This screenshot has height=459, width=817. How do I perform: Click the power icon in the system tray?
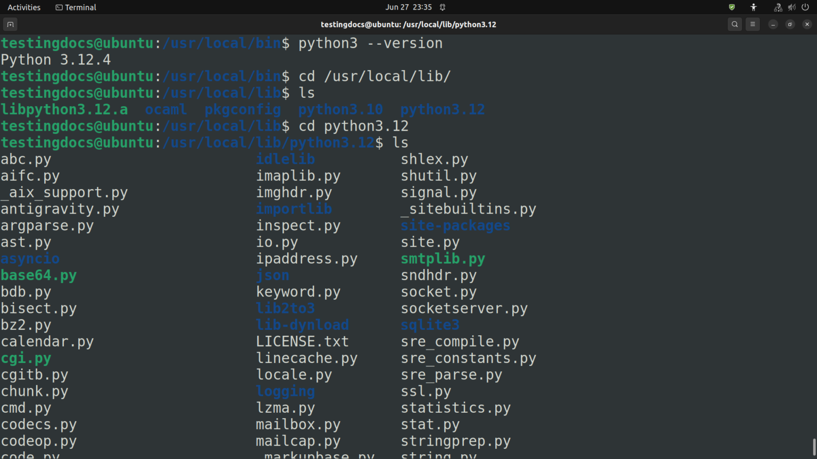tap(805, 7)
